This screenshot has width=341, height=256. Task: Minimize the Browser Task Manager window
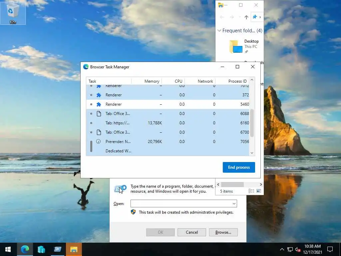pos(222,67)
